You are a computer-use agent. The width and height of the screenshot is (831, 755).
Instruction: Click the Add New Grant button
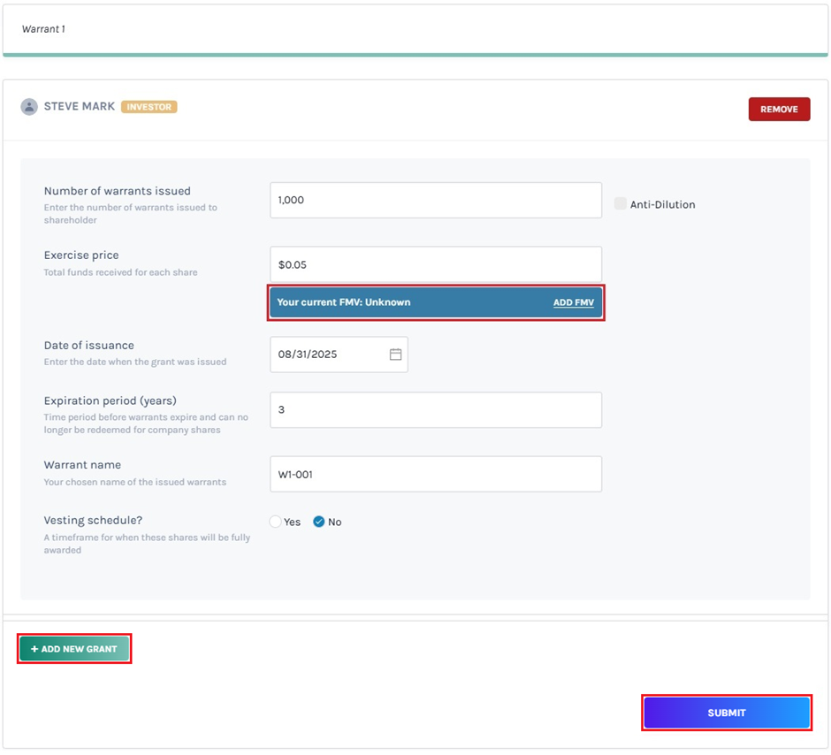tap(74, 649)
